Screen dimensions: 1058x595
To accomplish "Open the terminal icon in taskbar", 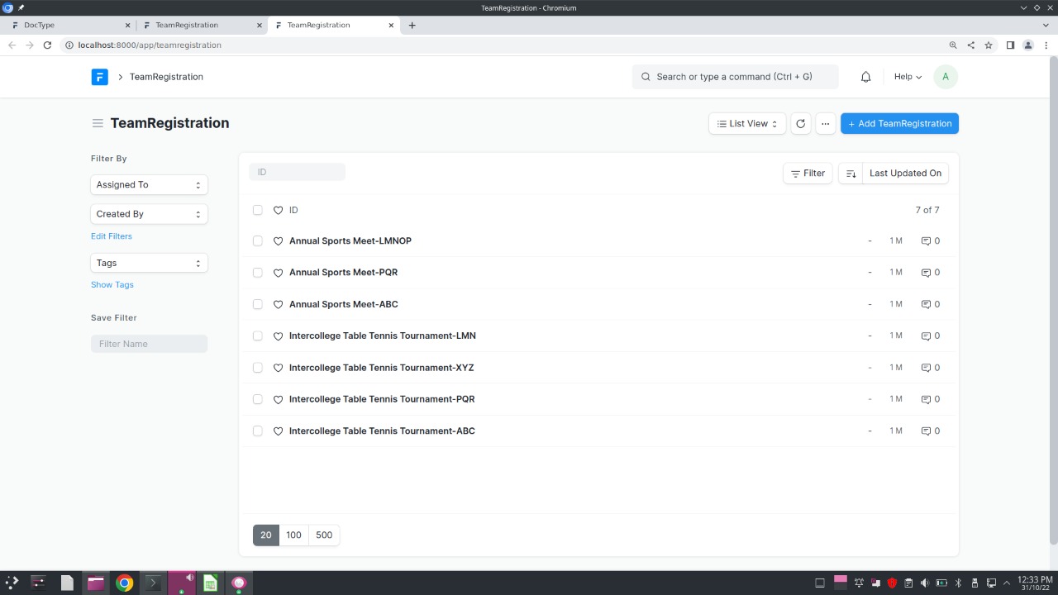I will pyautogui.click(x=152, y=583).
